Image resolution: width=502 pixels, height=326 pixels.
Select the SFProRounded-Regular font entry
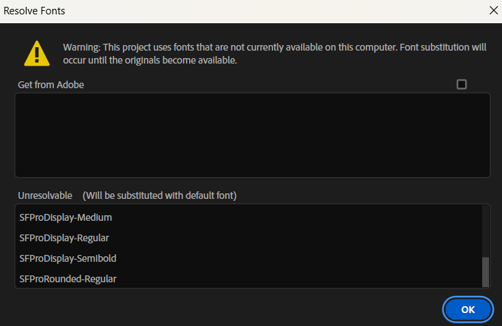pyautogui.click(x=68, y=279)
